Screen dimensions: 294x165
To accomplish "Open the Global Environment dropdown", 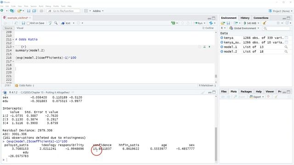I will (x=244, y=28).
